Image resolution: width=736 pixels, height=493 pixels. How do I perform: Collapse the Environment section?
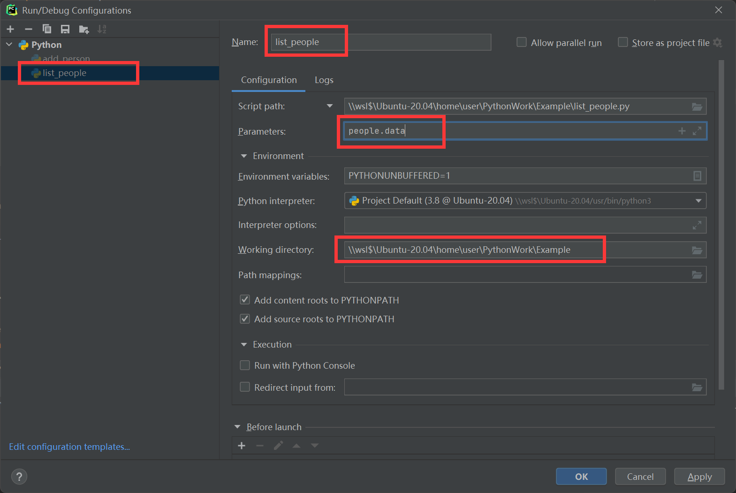(243, 156)
